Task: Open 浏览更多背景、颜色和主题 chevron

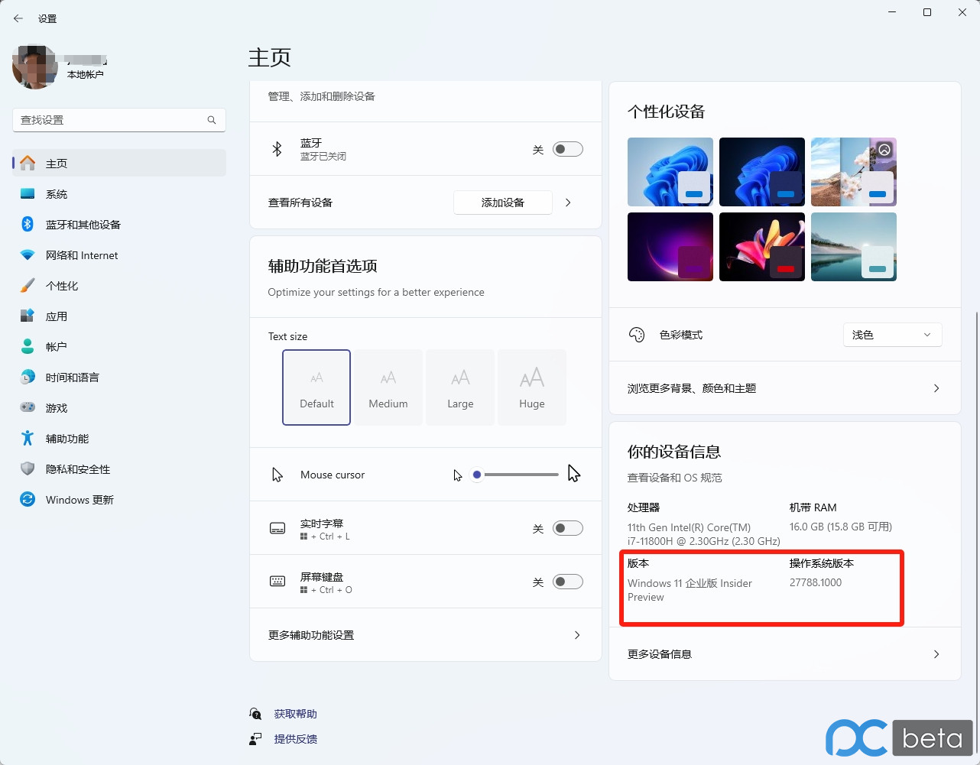Action: (x=936, y=388)
